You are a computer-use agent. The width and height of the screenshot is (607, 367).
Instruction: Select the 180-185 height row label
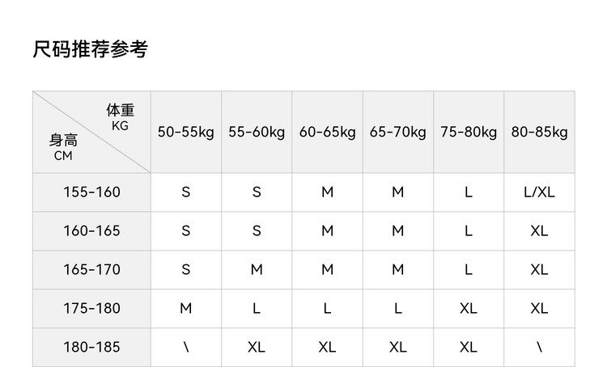coord(91,348)
